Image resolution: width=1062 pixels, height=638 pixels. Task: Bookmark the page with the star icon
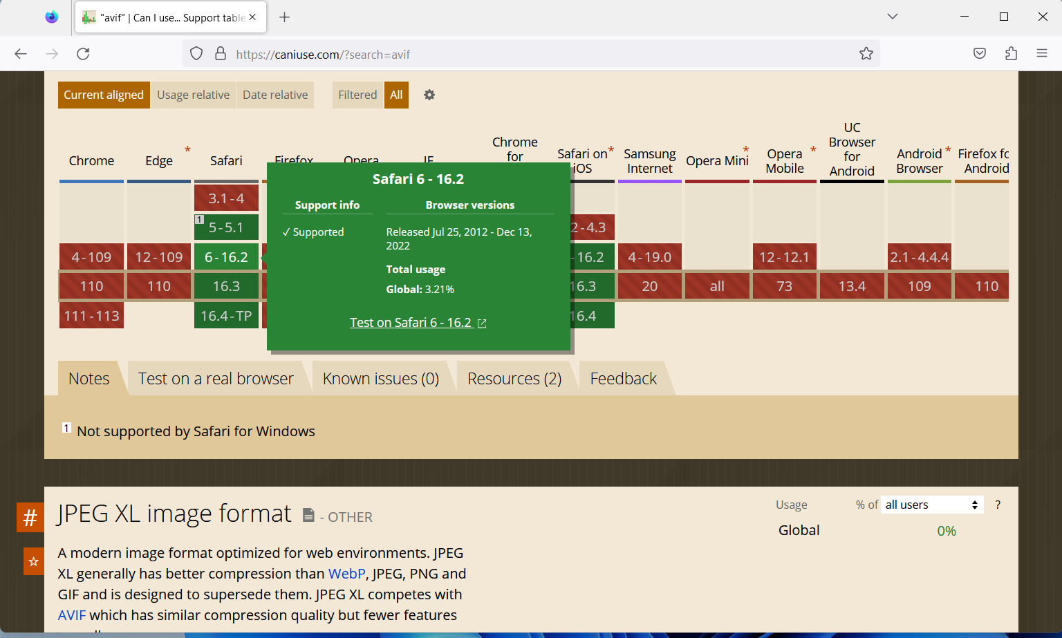(866, 53)
